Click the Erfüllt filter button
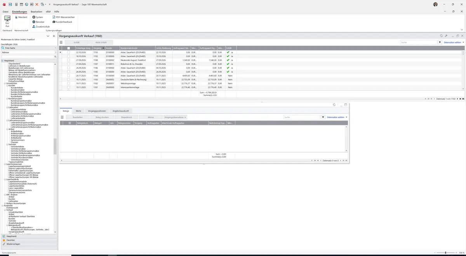This screenshot has width=466, height=256. click(x=77, y=42)
